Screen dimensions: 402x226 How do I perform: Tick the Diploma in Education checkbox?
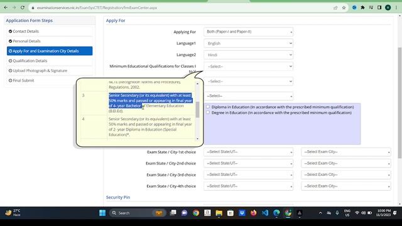click(x=208, y=107)
